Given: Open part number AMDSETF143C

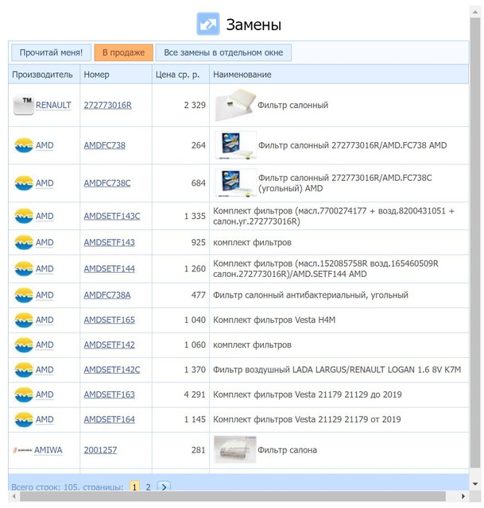Looking at the screenshot, I should (x=112, y=216).
